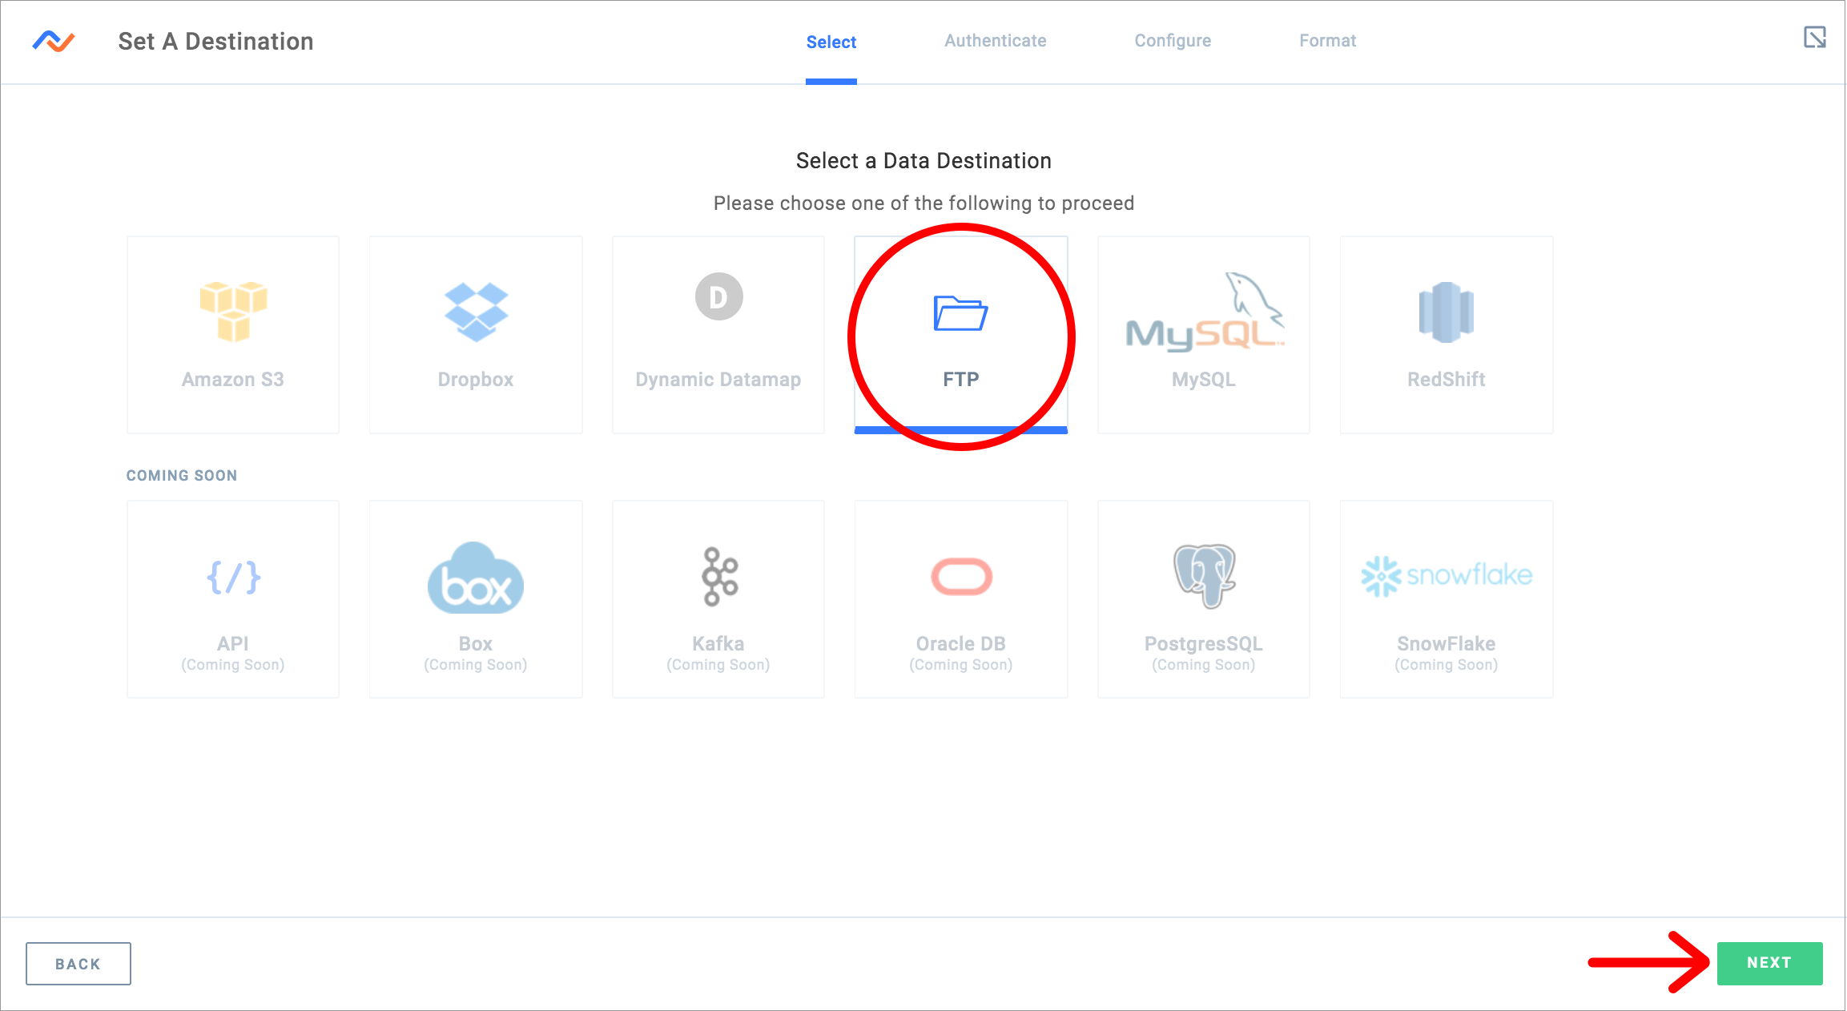Click the Snowflake logo

(1447, 576)
